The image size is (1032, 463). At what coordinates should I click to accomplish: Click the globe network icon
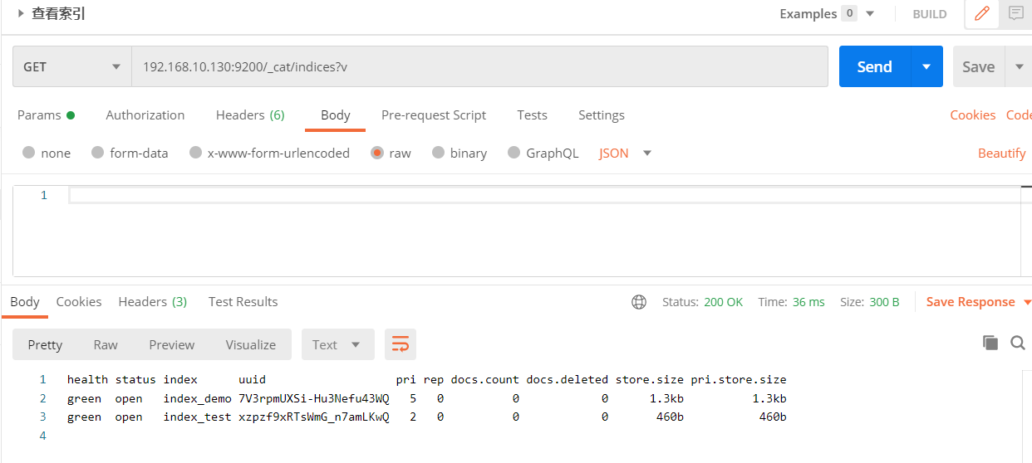tap(639, 302)
